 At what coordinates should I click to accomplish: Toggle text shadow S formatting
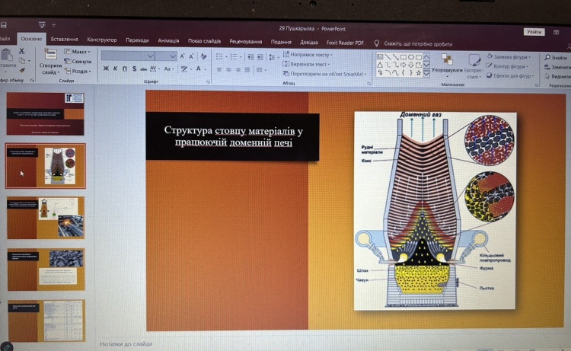click(134, 69)
